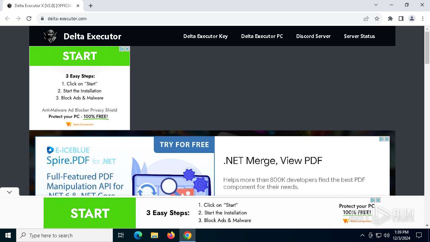Click the .NET Merge, View PDF headline
This screenshot has width=430, height=242.
coord(273,161)
